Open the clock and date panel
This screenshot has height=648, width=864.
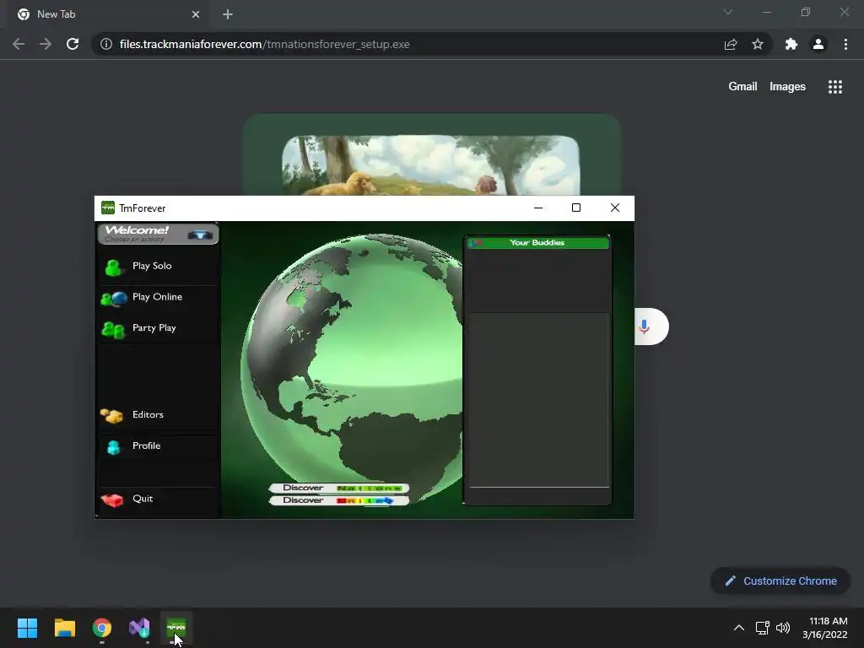pos(825,628)
